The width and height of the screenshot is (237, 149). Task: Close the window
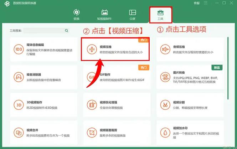[x=231, y=3]
